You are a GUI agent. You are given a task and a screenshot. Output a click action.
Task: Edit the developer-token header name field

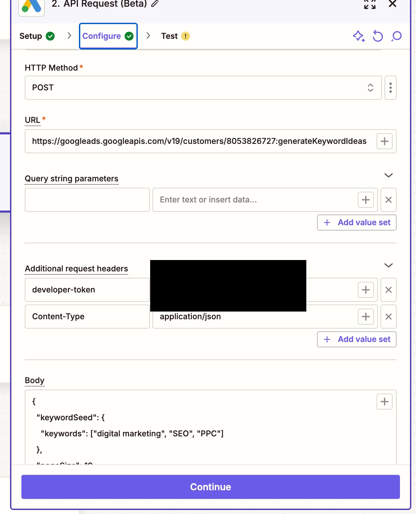[87, 290]
